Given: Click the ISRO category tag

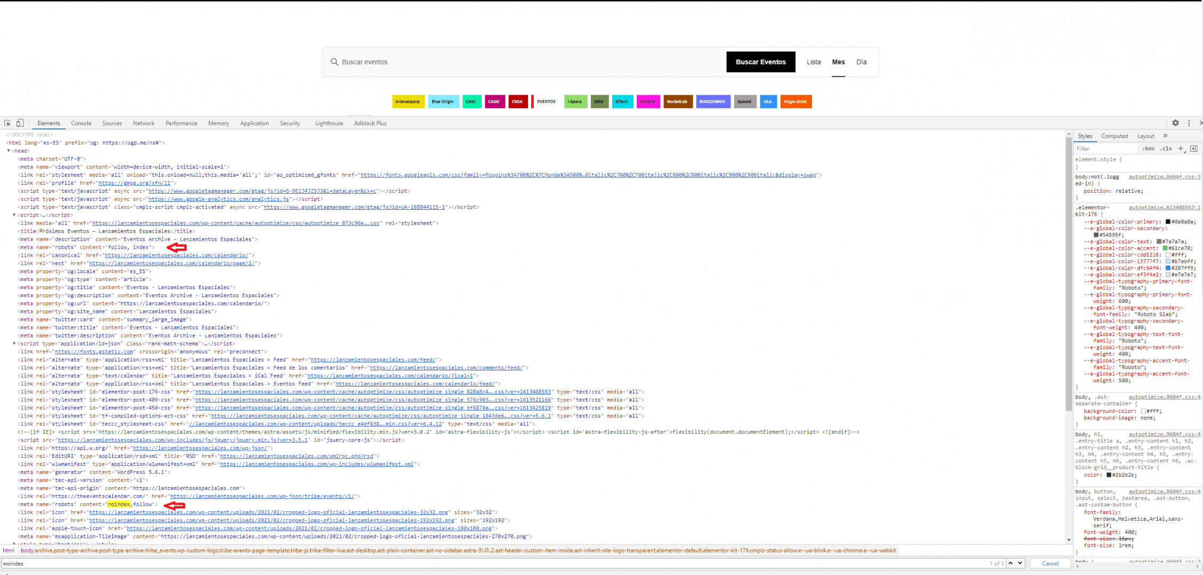Looking at the screenshot, I should click(x=599, y=101).
